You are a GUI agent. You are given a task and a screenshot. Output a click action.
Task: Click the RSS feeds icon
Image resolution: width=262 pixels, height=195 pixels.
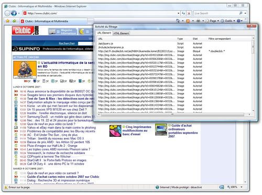coord(188,21)
